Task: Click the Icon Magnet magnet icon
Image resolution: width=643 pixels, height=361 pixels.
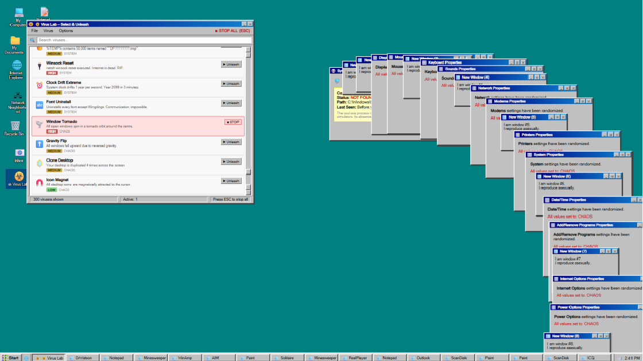Action: click(x=40, y=183)
